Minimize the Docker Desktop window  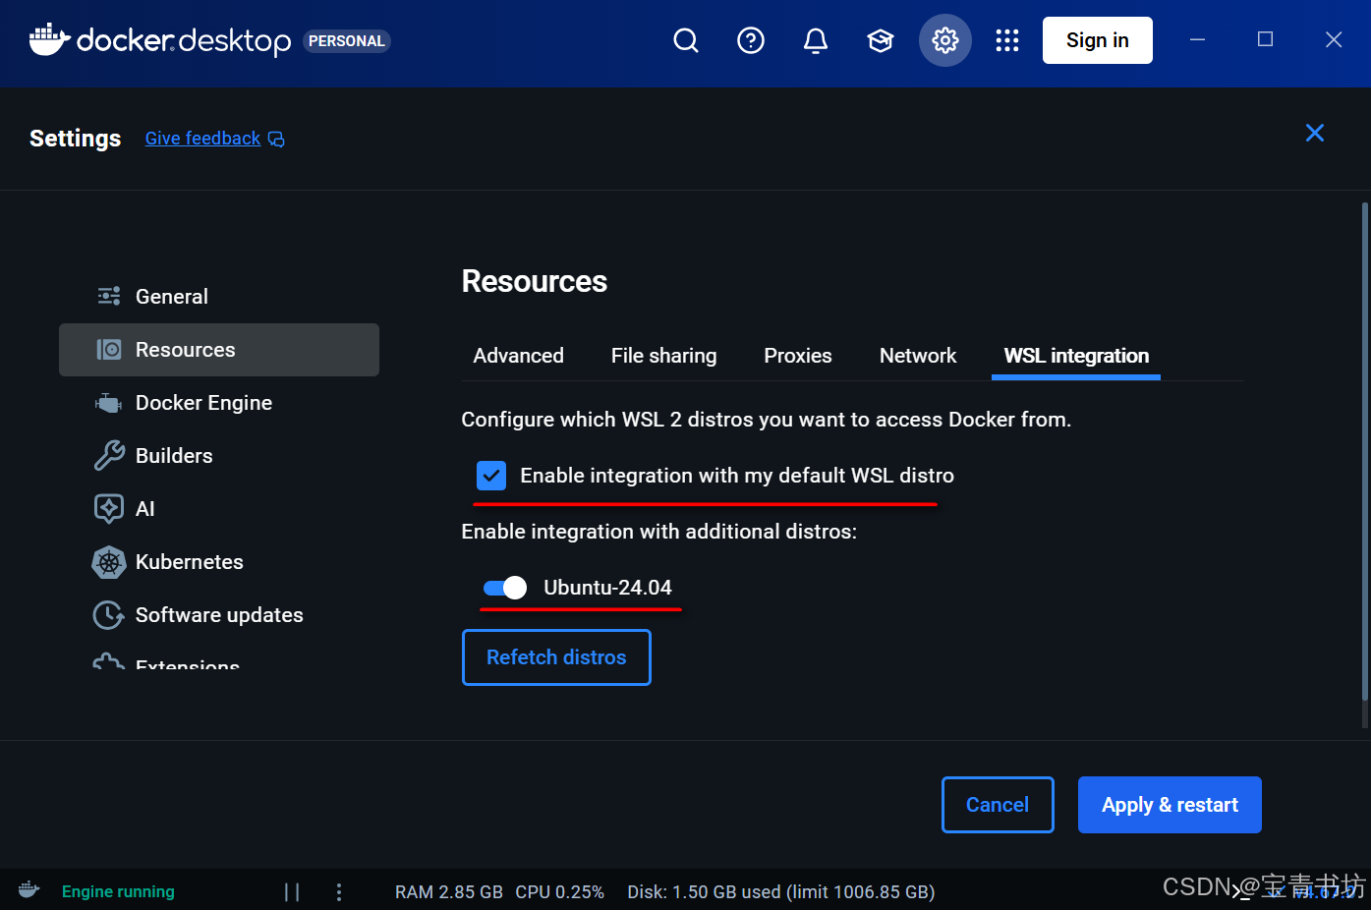point(1198,39)
